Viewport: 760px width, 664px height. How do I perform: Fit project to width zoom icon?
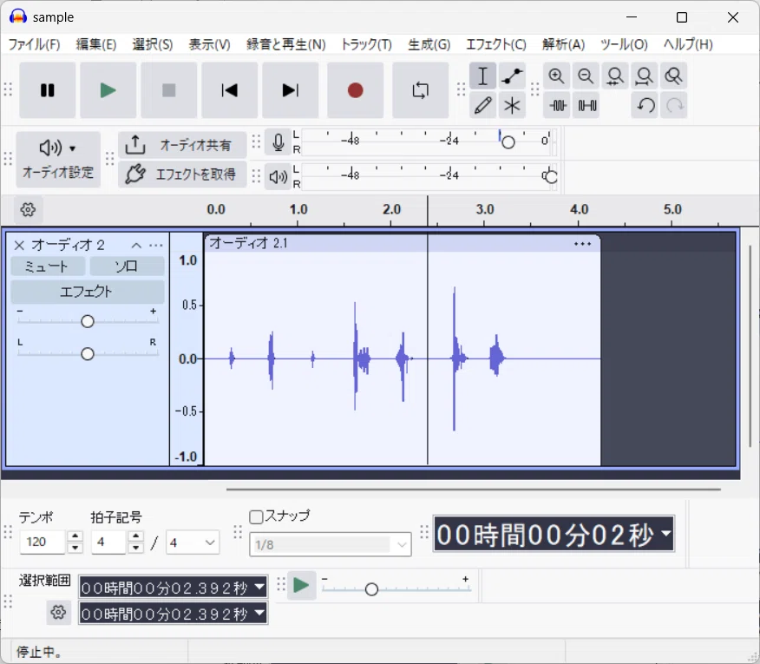[x=644, y=76]
